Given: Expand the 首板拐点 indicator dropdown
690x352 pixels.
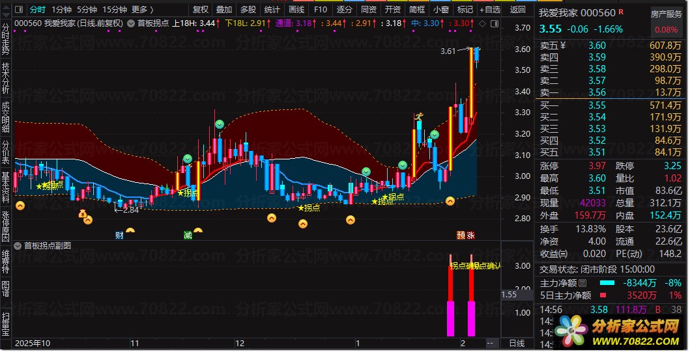Looking at the screenshot, I should click(x=131, y=23).
